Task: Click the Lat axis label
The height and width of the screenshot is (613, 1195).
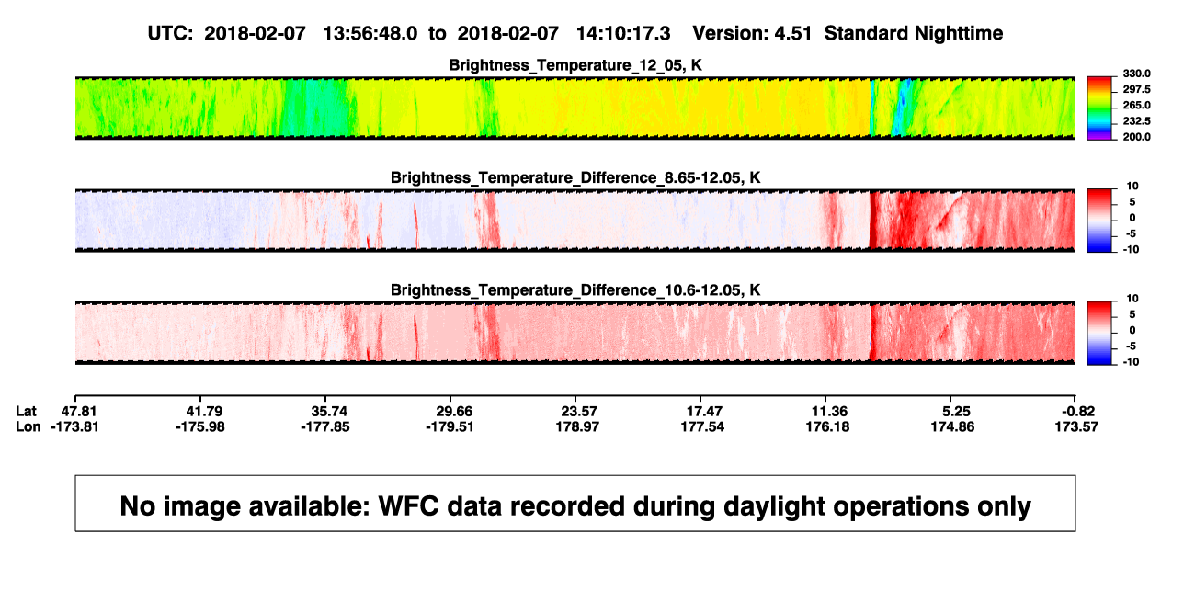Action: pos(28,411)
